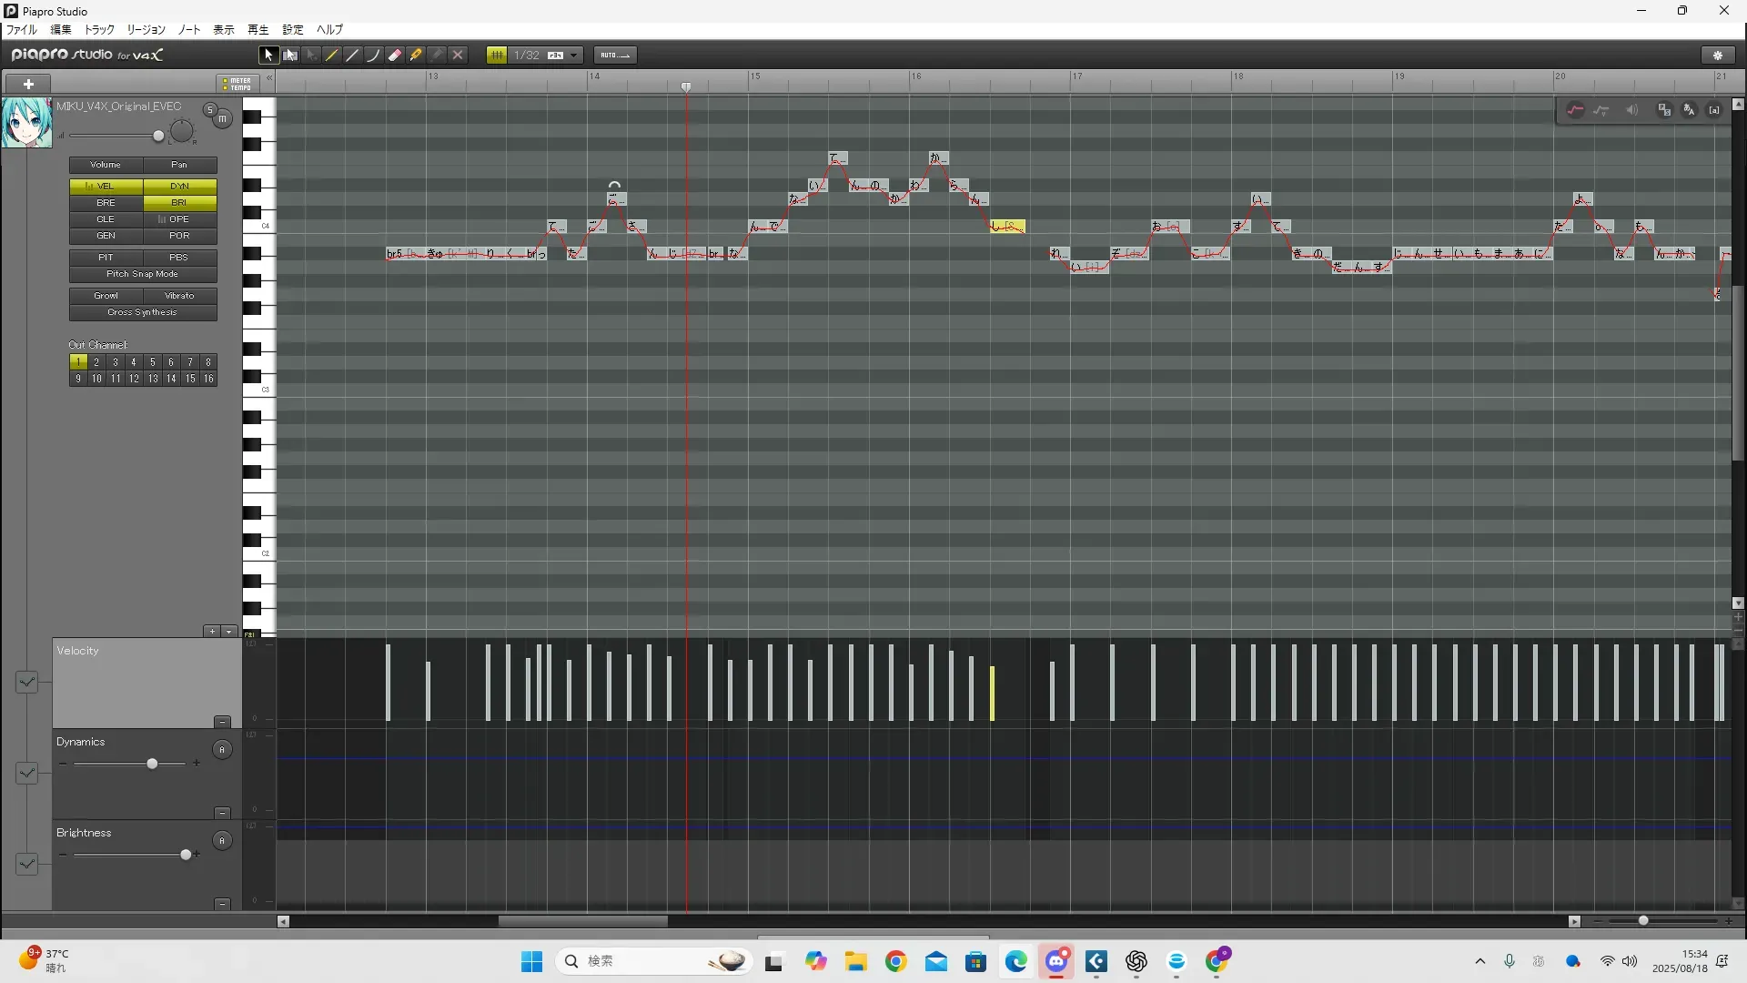The height and width of the screenshot is (983, 1747).
Task: Select the yellow pencil draw tool
Action: [x=332, y=56]
